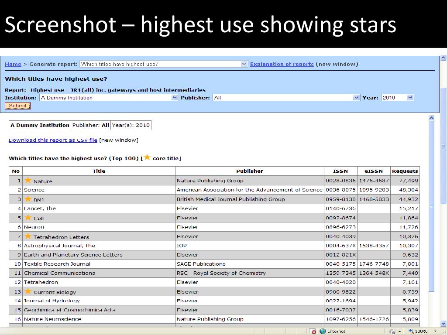The width and height of the screenshot is (447, 335).
Task: Click SAGE Publications publisher cell
Action: pos(250,264)
